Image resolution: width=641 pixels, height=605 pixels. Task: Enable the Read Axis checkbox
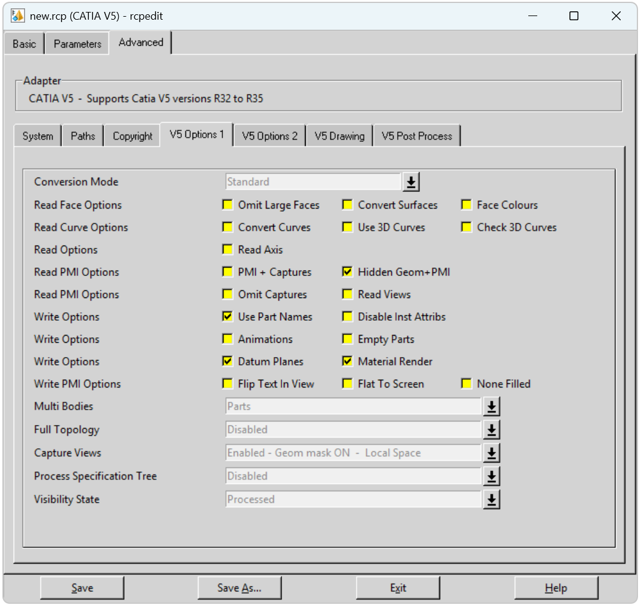[227, 250]
